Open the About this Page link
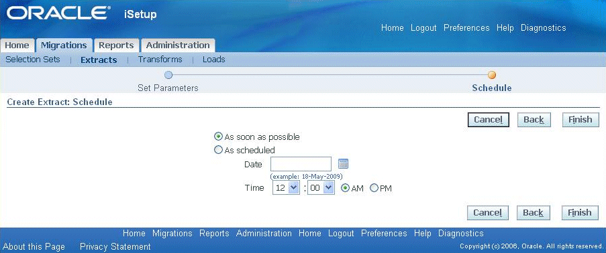 click(x=34, y=246)
